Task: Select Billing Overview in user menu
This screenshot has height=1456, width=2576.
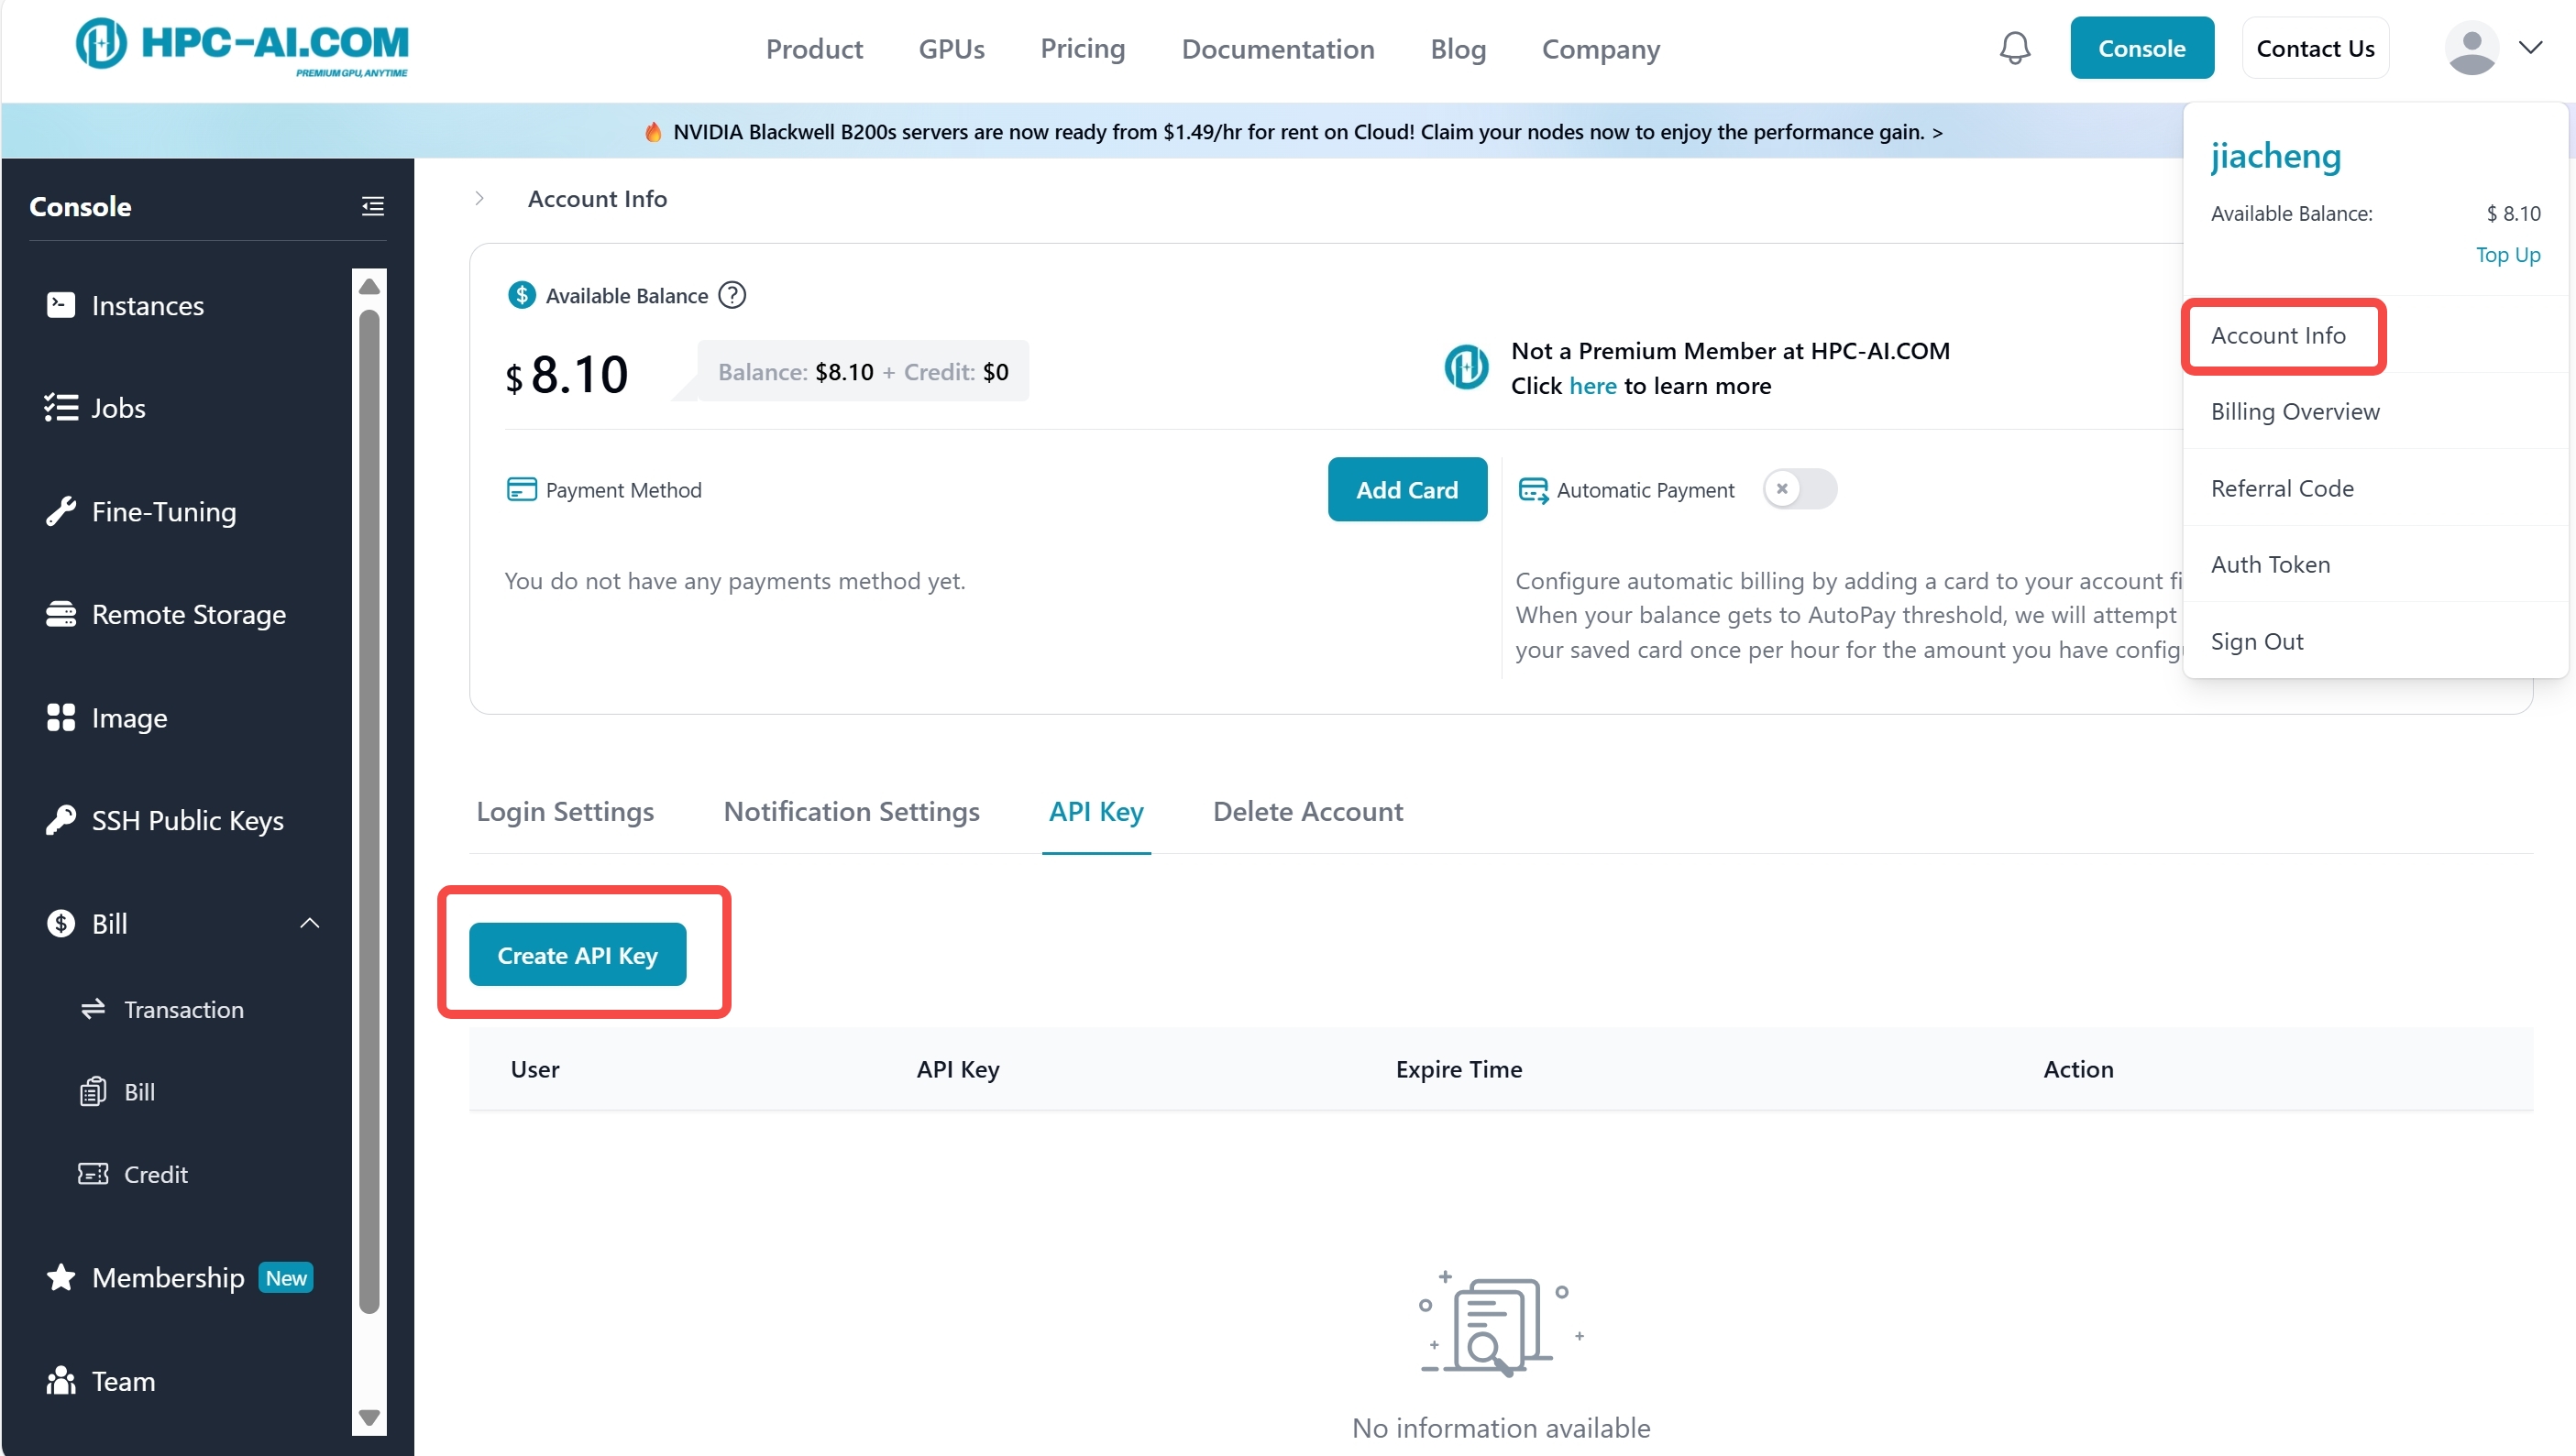Action: [2294, 411]
